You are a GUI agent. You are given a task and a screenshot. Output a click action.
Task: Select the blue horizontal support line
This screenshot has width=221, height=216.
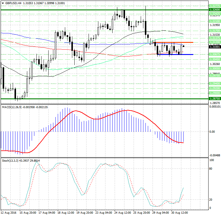point(178,54)
